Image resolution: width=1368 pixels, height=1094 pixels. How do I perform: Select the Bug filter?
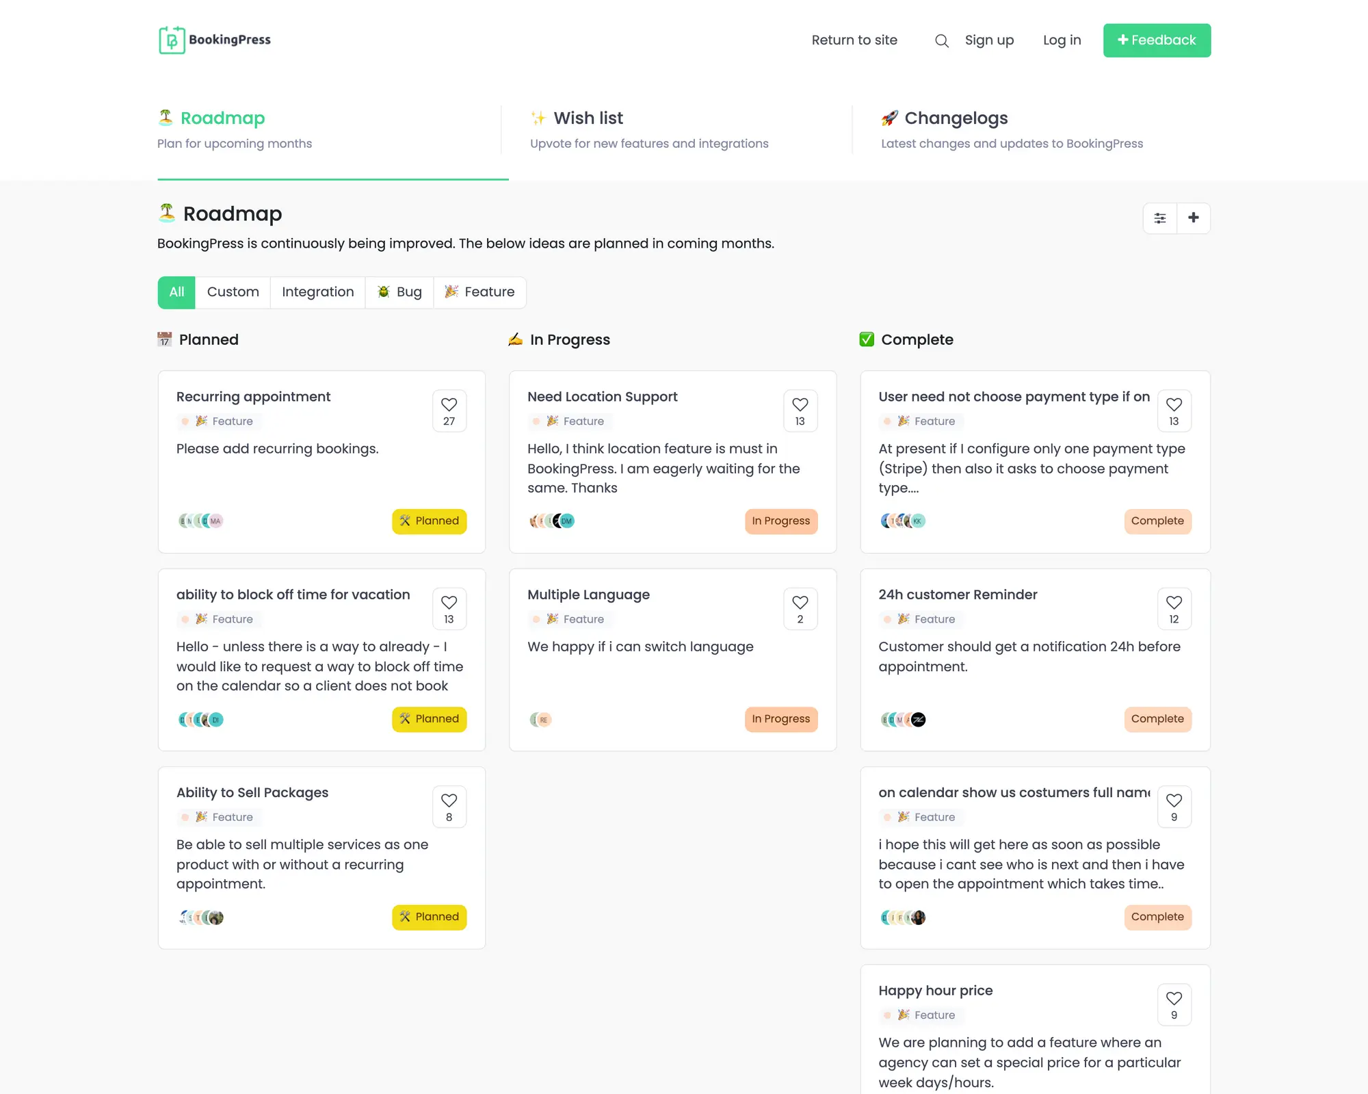tap(399, 292)
